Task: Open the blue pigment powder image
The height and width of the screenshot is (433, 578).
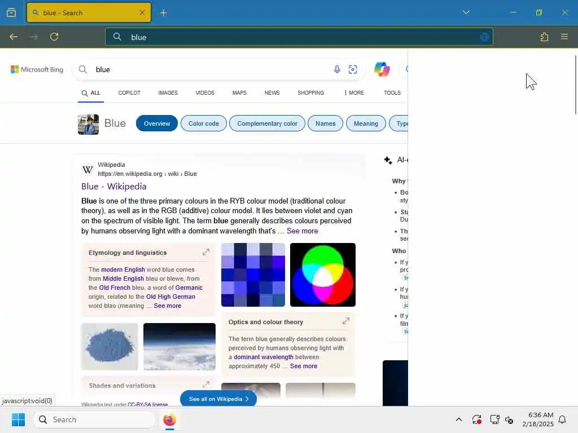Action: [x=110, y=347]
